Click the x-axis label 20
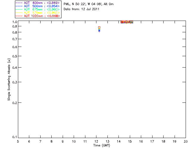Viewport: 191px width, 153px height. 186,141
